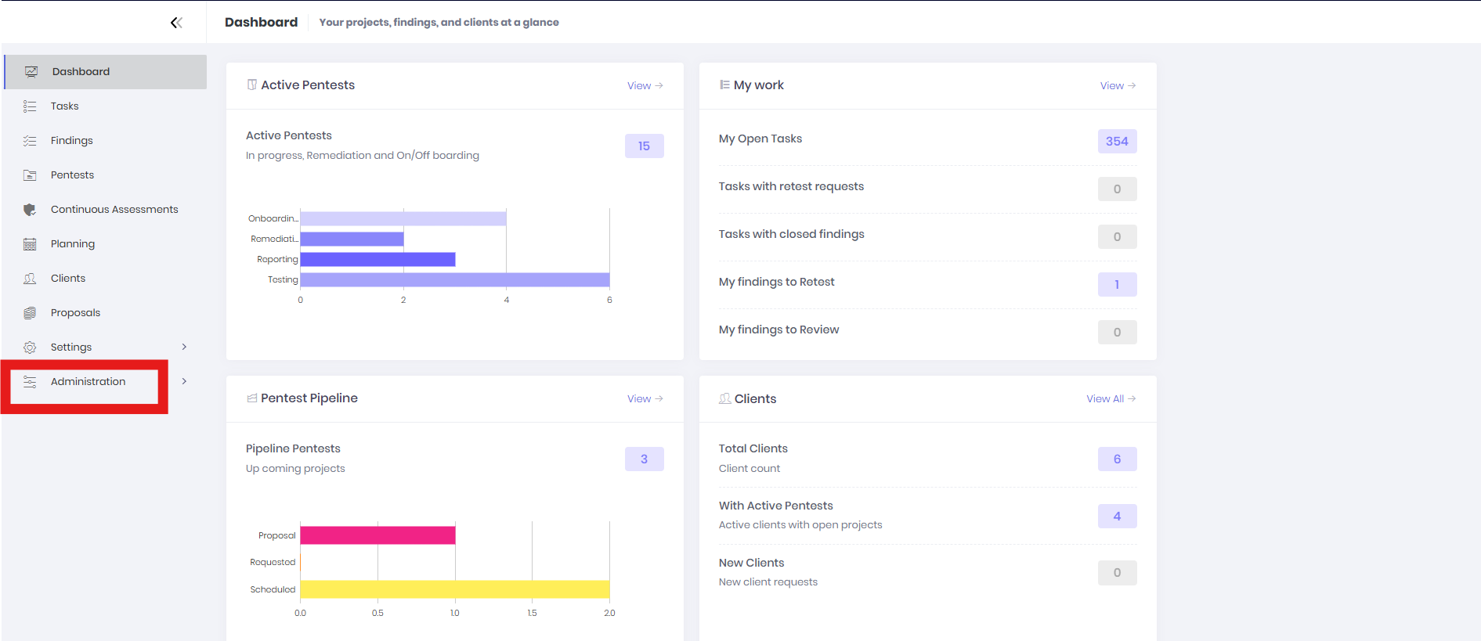Click the Settings gear icon
The image size is (1481, 641).
[30, 348]
